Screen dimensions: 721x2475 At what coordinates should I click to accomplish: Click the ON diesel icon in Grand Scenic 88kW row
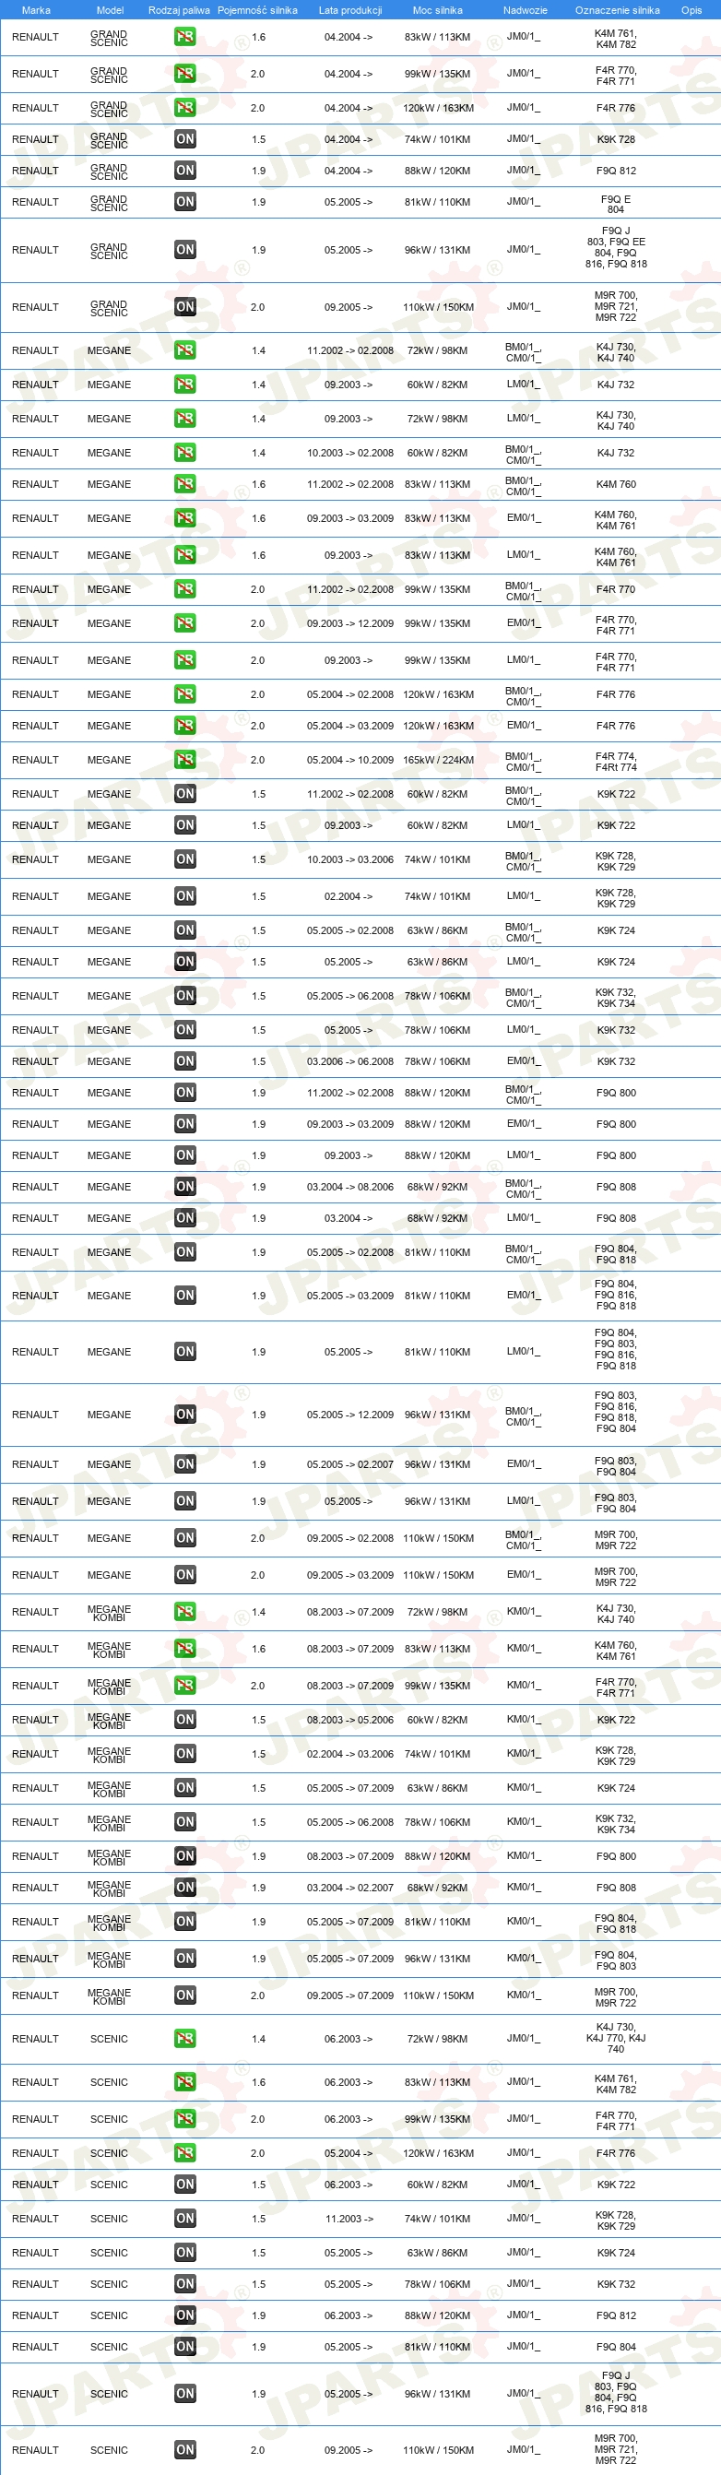185,170
